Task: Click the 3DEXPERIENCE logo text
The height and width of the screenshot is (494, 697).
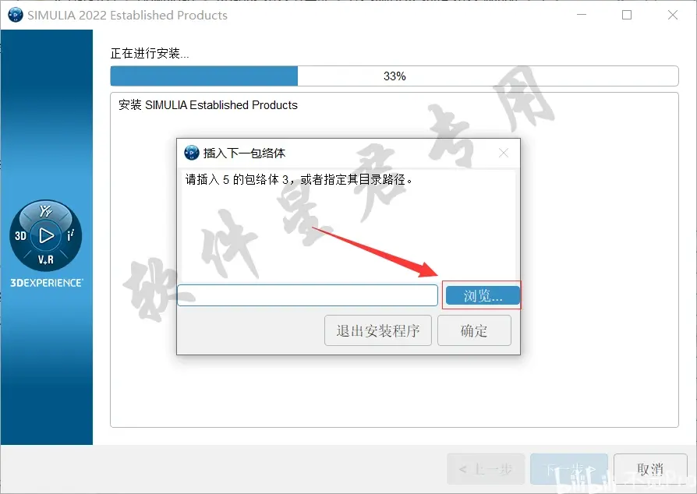Action: (47, 283)
